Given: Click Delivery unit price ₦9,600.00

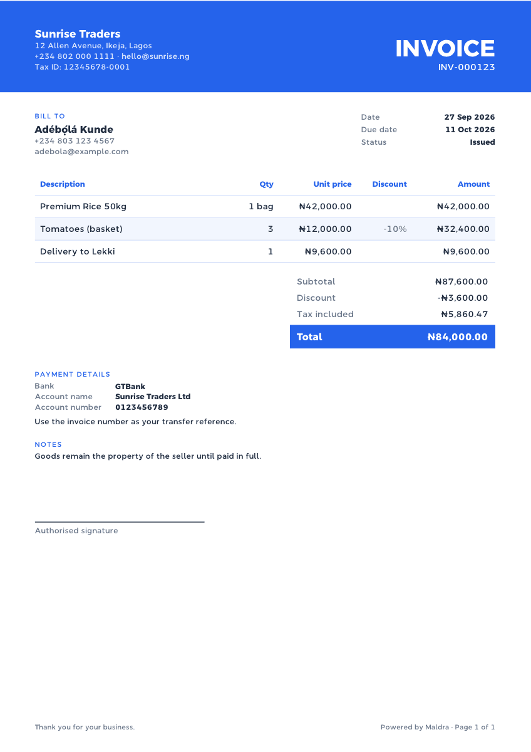Looking at the screenshot, I should 328,251.
